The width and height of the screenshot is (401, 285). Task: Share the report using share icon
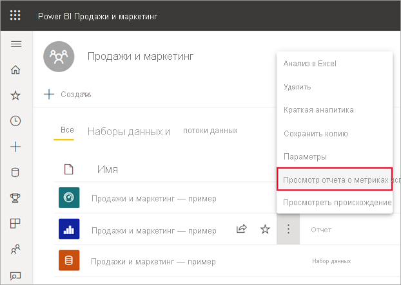242,229
